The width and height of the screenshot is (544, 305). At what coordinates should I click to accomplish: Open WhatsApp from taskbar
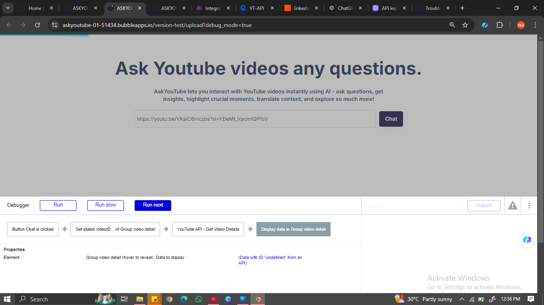click(x=198, y=299)
